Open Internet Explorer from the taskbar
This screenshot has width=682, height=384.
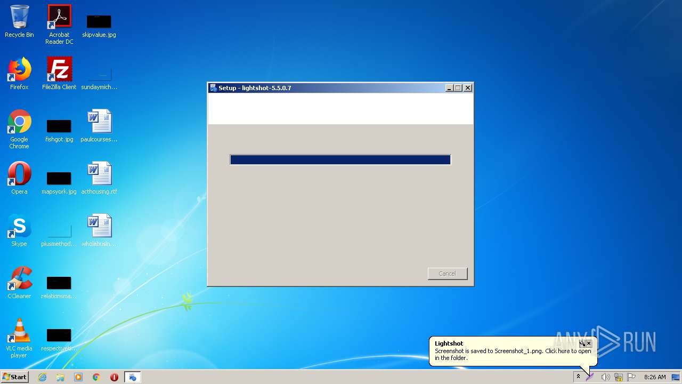click(42, 377)
